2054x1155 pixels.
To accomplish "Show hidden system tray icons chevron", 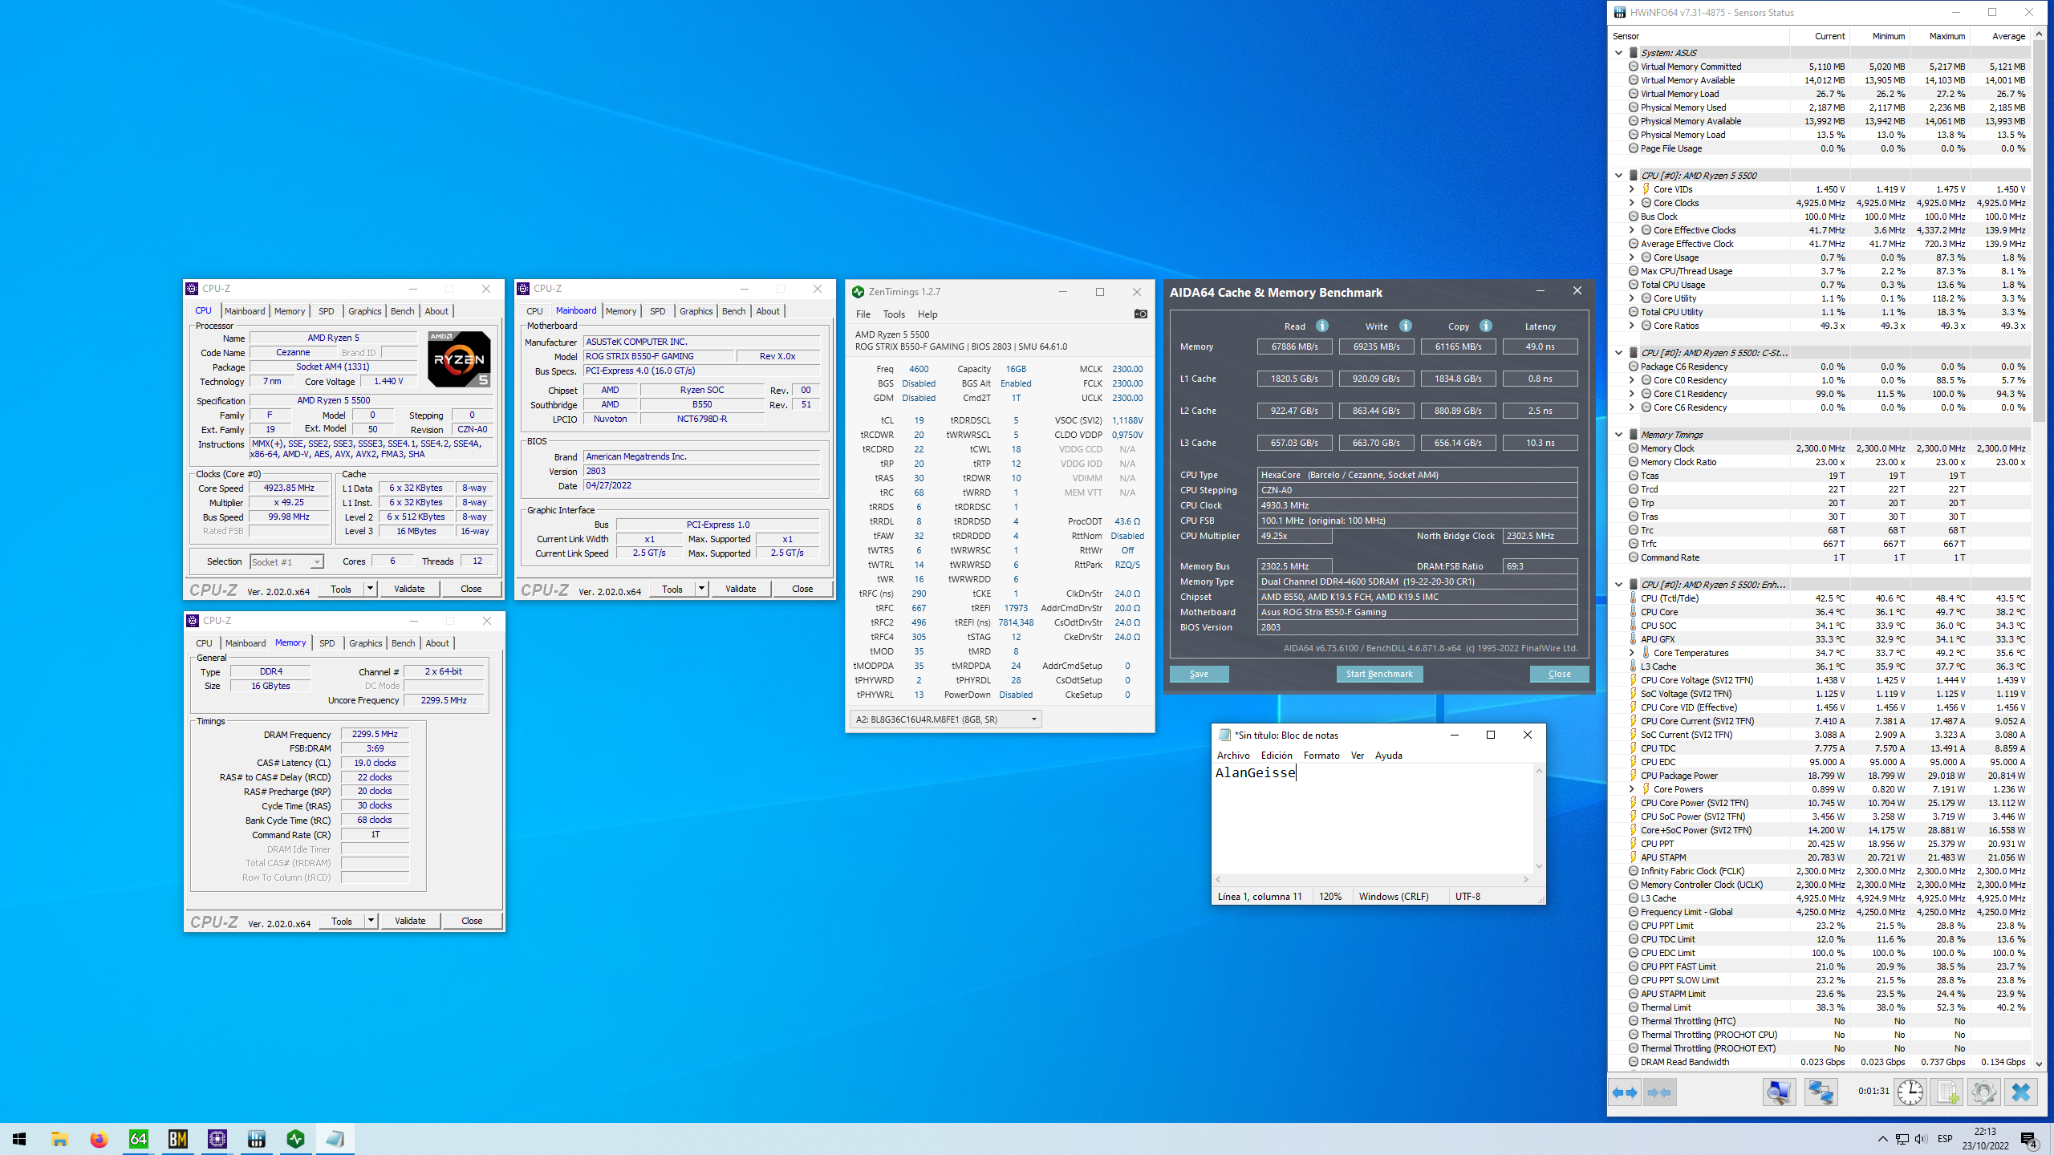I will coord(1882,1139).
